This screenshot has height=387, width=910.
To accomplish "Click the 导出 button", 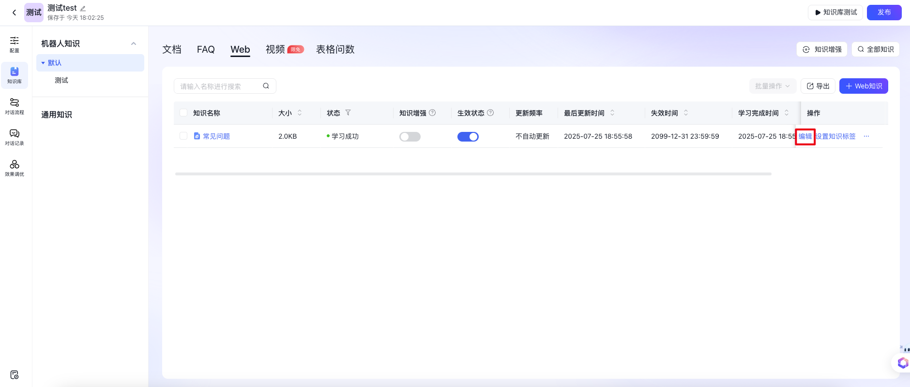I will (818, 86).
